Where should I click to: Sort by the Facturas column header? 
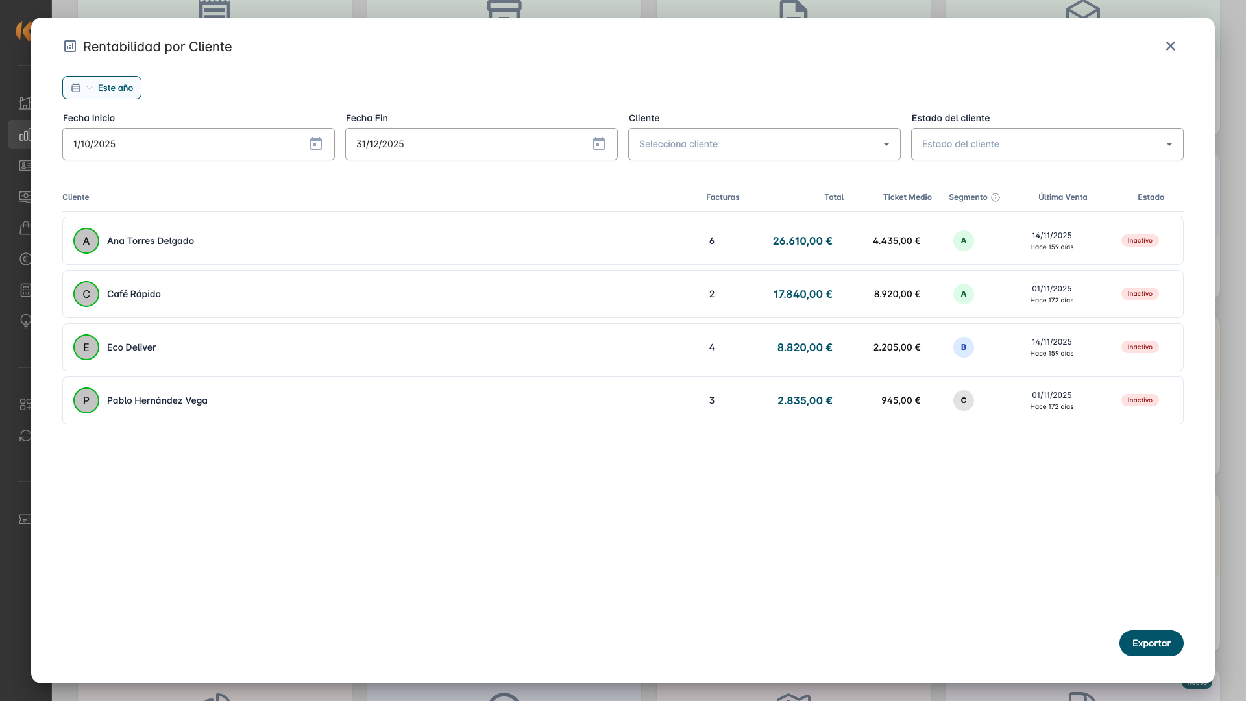point(722,197)
